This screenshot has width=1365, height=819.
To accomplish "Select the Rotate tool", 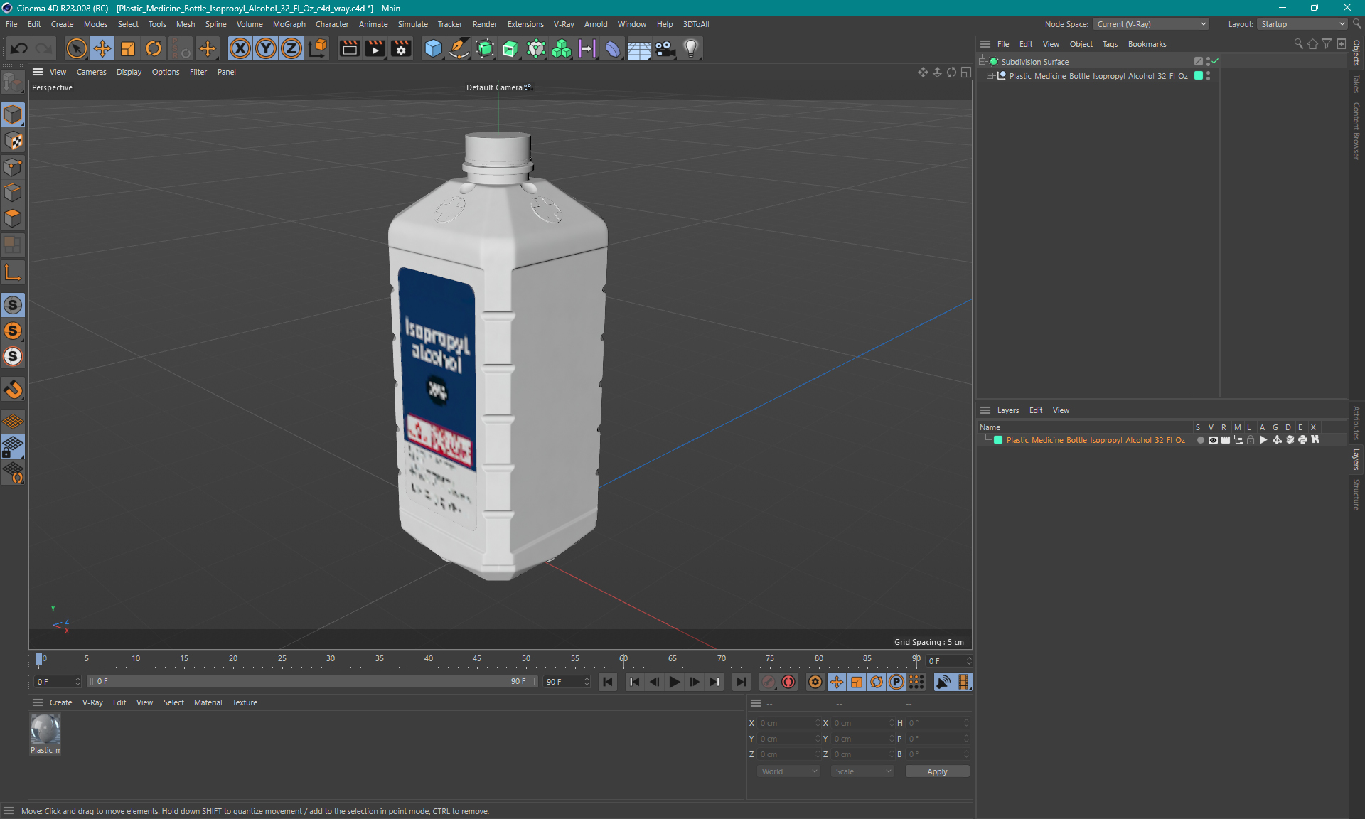I will 154,48.
